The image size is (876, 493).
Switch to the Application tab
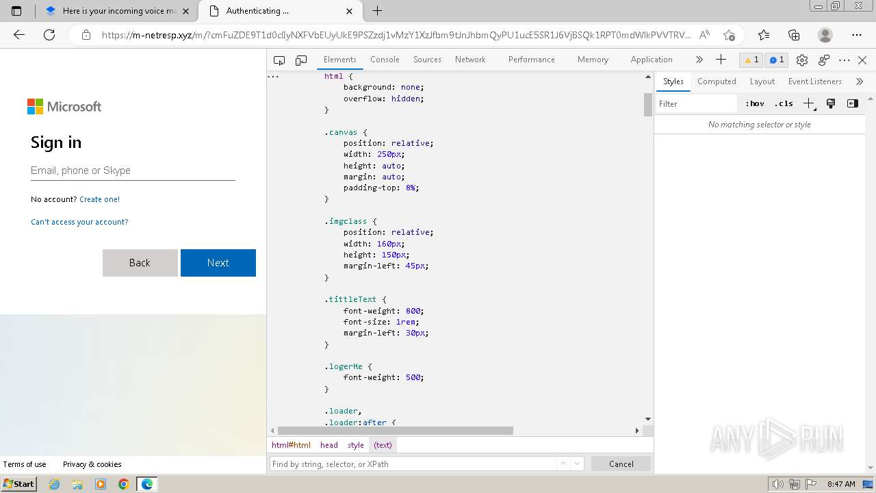(x=652, y=60)
